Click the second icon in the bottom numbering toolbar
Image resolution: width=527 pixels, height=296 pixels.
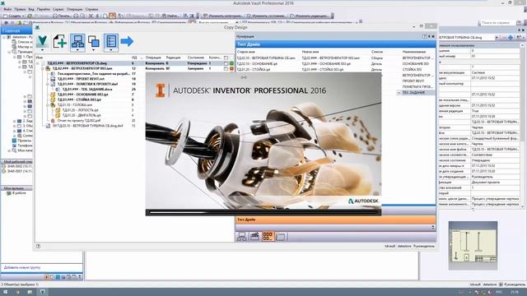click(254, 237)
